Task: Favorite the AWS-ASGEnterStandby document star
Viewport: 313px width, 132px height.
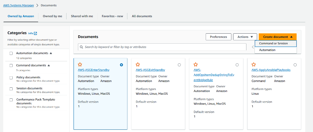Action: coord(80,65)
